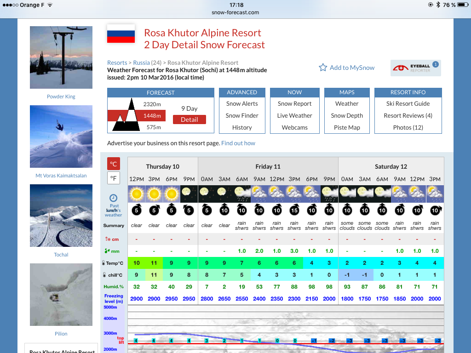Image resolution: width=471 pixels, height=353 pixels.
Task: Open Snow Finder under Advanced
Action: (x=242, y=115)
